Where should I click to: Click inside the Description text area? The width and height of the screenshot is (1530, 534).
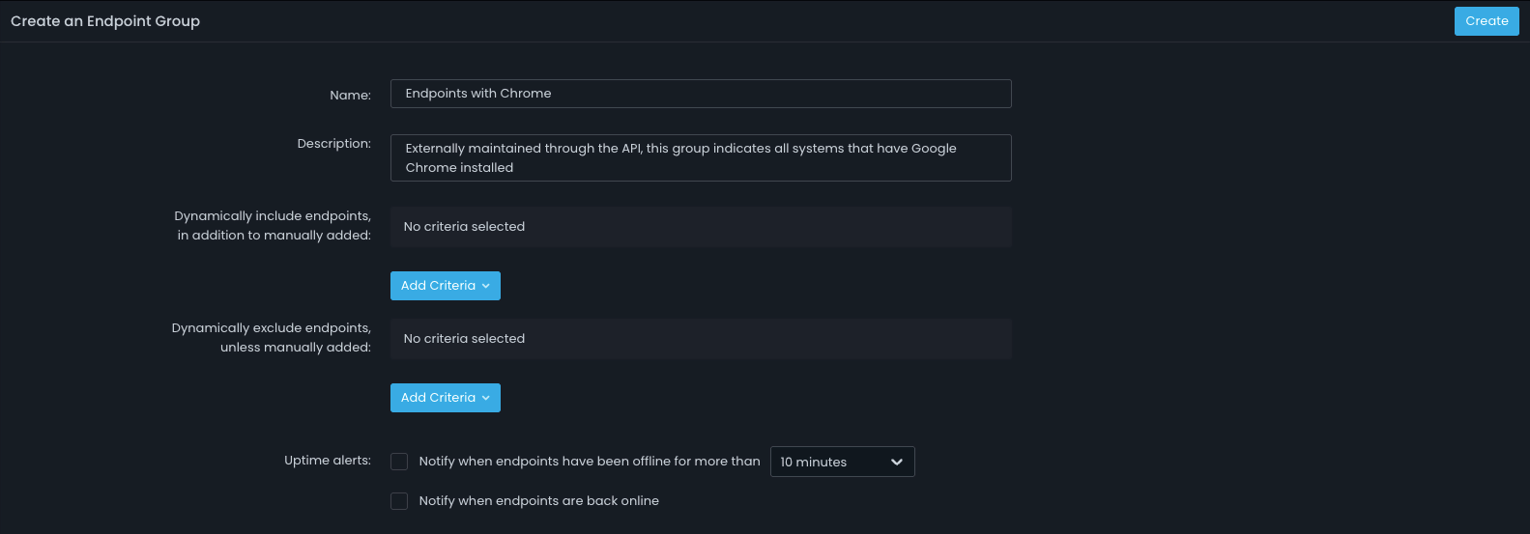click(701, 157)
